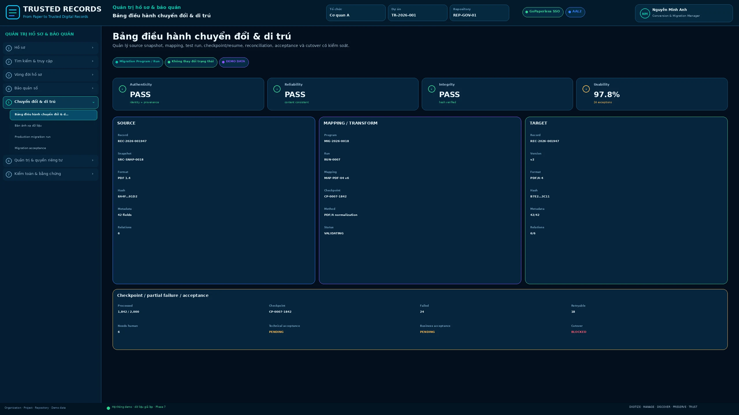Click source snapshot SRC-SNAP-0018 value
The width and height of the screenshot is (739, 415).
pyautogui.click(x=130, y=160)
